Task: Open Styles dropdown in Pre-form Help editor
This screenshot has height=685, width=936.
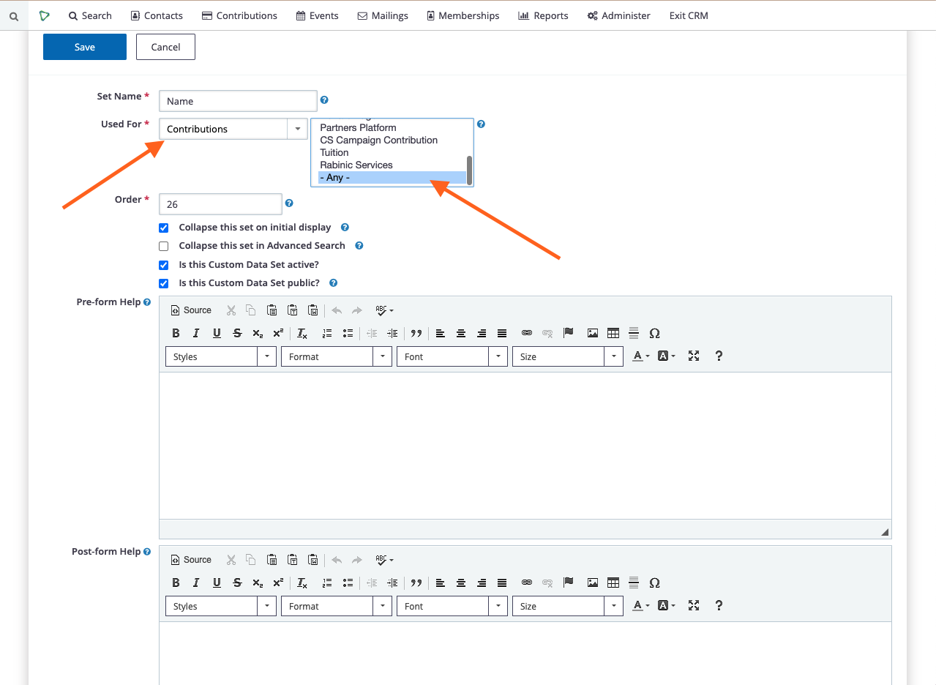Action: pos(221,356)
